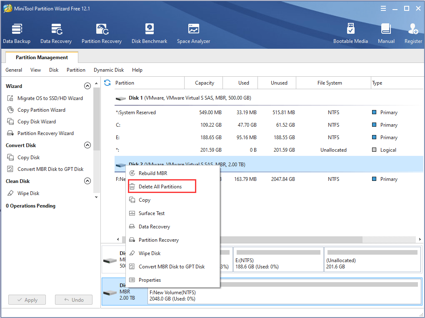Viewport: 425px width, 318px height.
Task: Click the Undo button
Action: (x=73, y=299)
